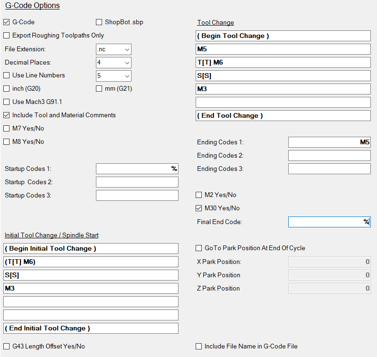The height and width of the screenshot is (357, 377).
Task: Expand the Decimal Places dropdown
Action: coord(113,63)
